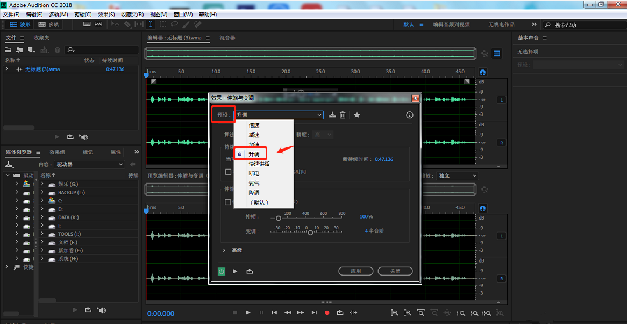Click the red Record button

tap(327, 313)
